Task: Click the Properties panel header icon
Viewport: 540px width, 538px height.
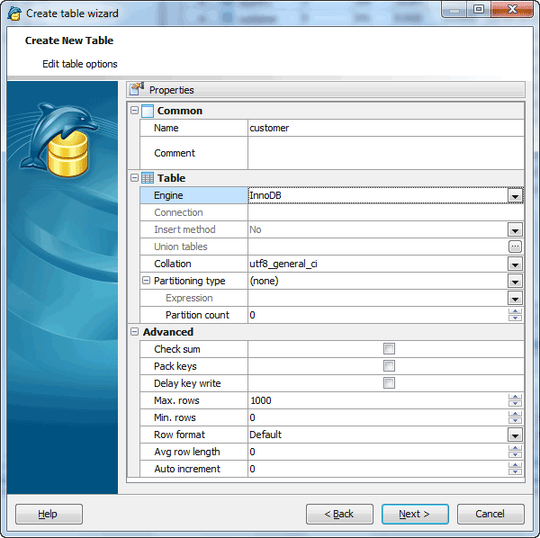Action: tap(137, 89)
